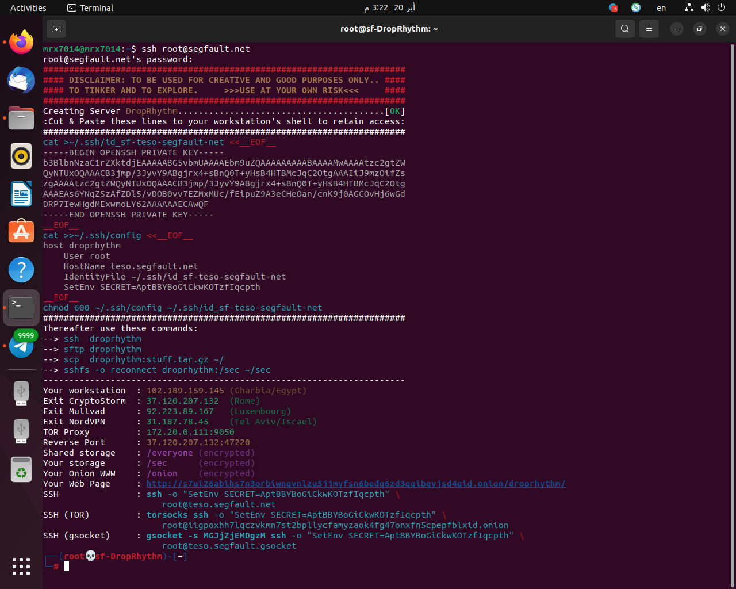Image resolution: width=736 pixels, height=589 pixels.
Task: Click 'sftp droprhythm' command
Action: (102, 349)
